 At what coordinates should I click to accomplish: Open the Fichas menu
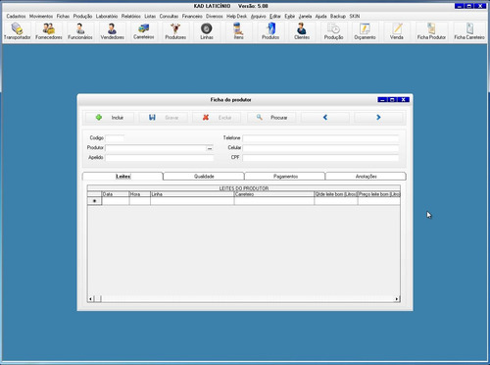coord(63,16)
